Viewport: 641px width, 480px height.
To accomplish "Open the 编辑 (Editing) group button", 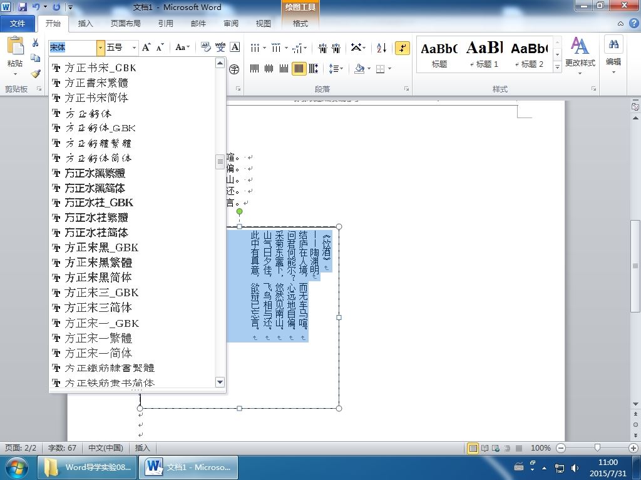I will click(x=613, y=56).
